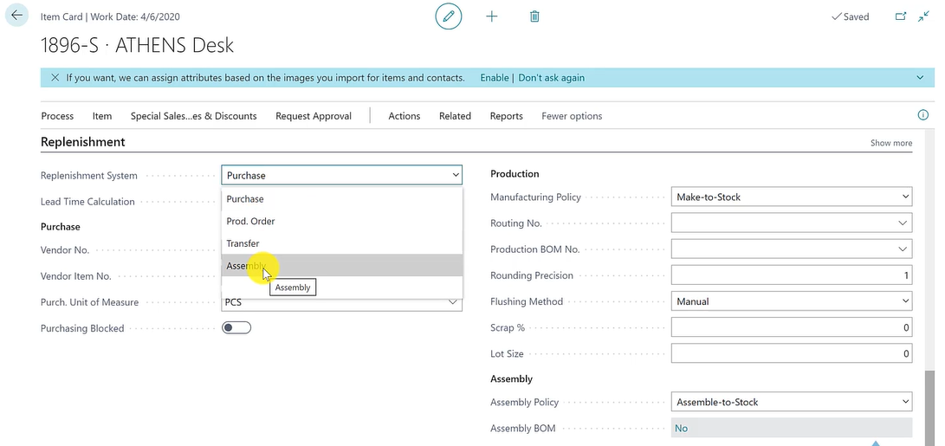This screenshot has width=945, height=446.
Task: Open the Process menu
Action: [x=57, y=116]
